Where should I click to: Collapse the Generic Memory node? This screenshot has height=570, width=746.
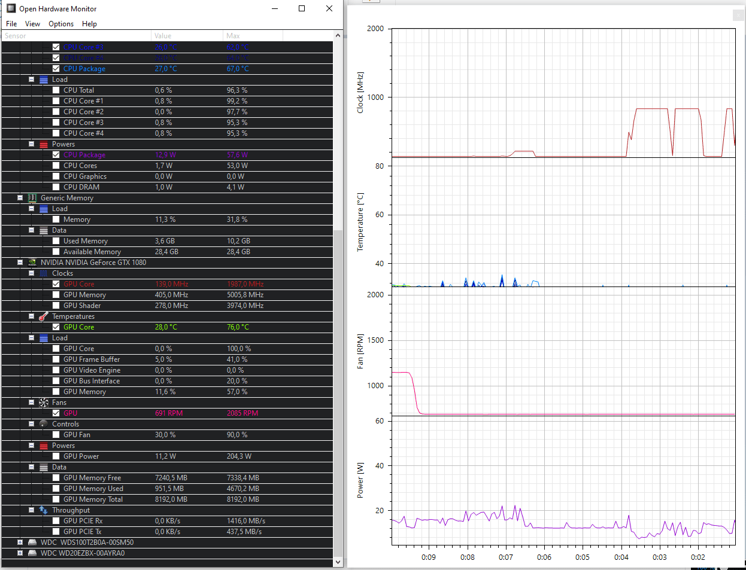(20, 198)
